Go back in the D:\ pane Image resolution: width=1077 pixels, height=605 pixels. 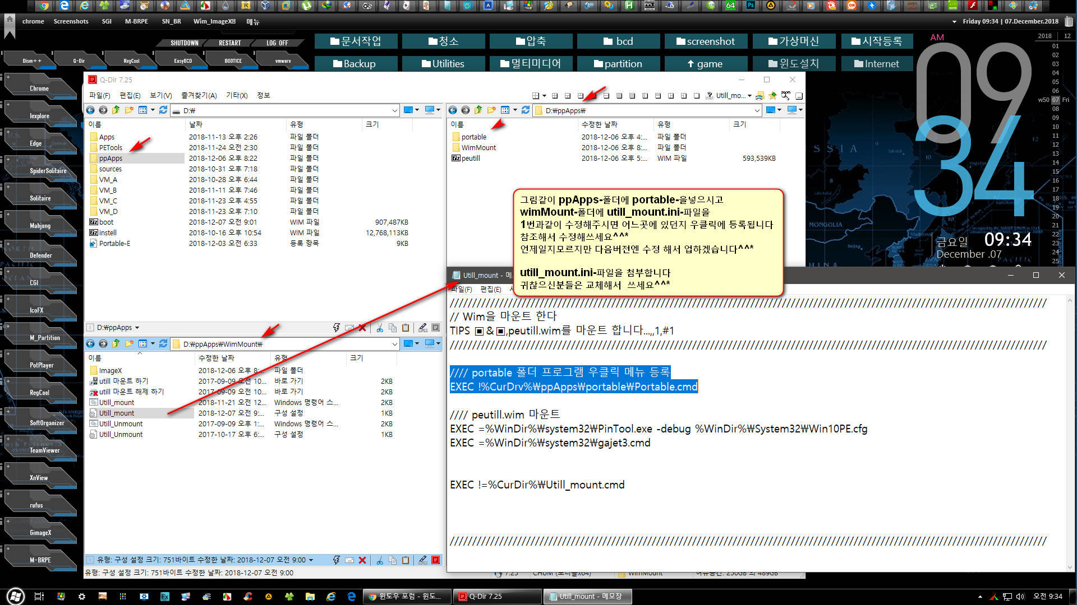[90, 110]
